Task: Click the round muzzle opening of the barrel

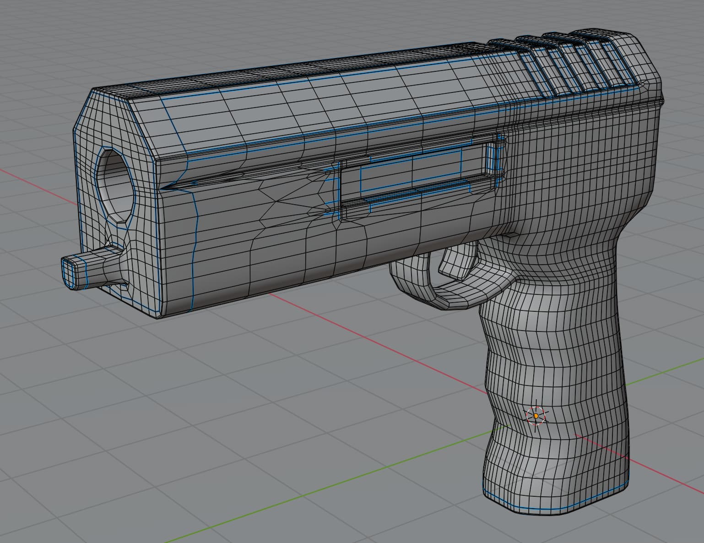Action: coord(116,186)
